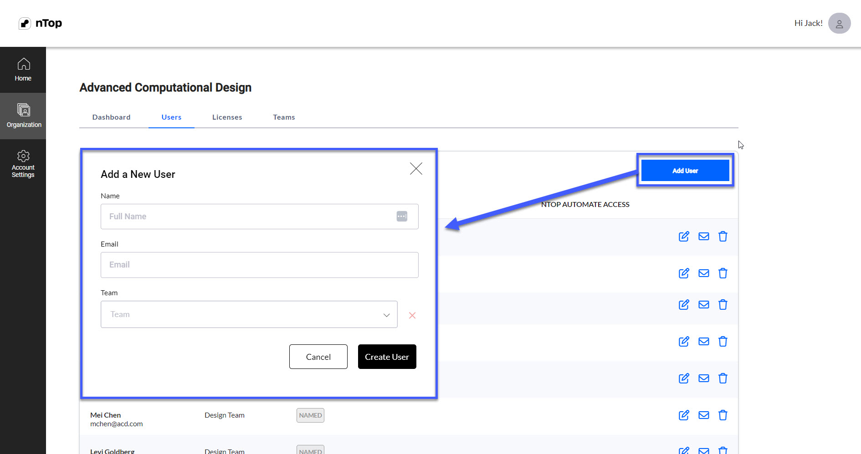Click the user profile avatar icon

click(x=839, y=23)
